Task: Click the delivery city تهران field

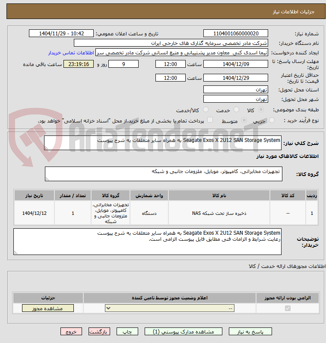Action: coord(236,99)
